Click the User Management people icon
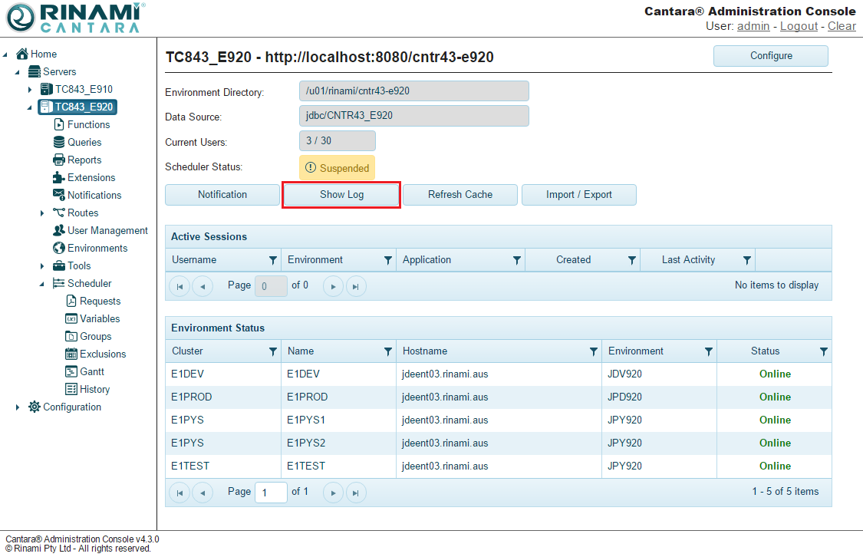Viewport: 863px width, 557px height. coord(59,230)
